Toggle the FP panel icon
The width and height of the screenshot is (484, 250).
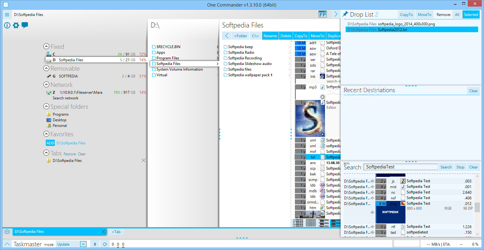(x=322, y=14)
